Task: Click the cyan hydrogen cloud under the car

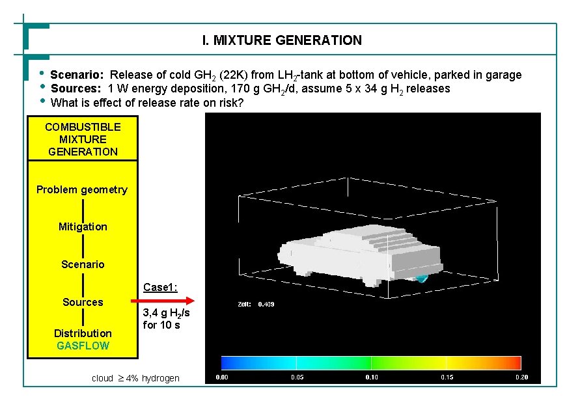Action: pos(421,279)
